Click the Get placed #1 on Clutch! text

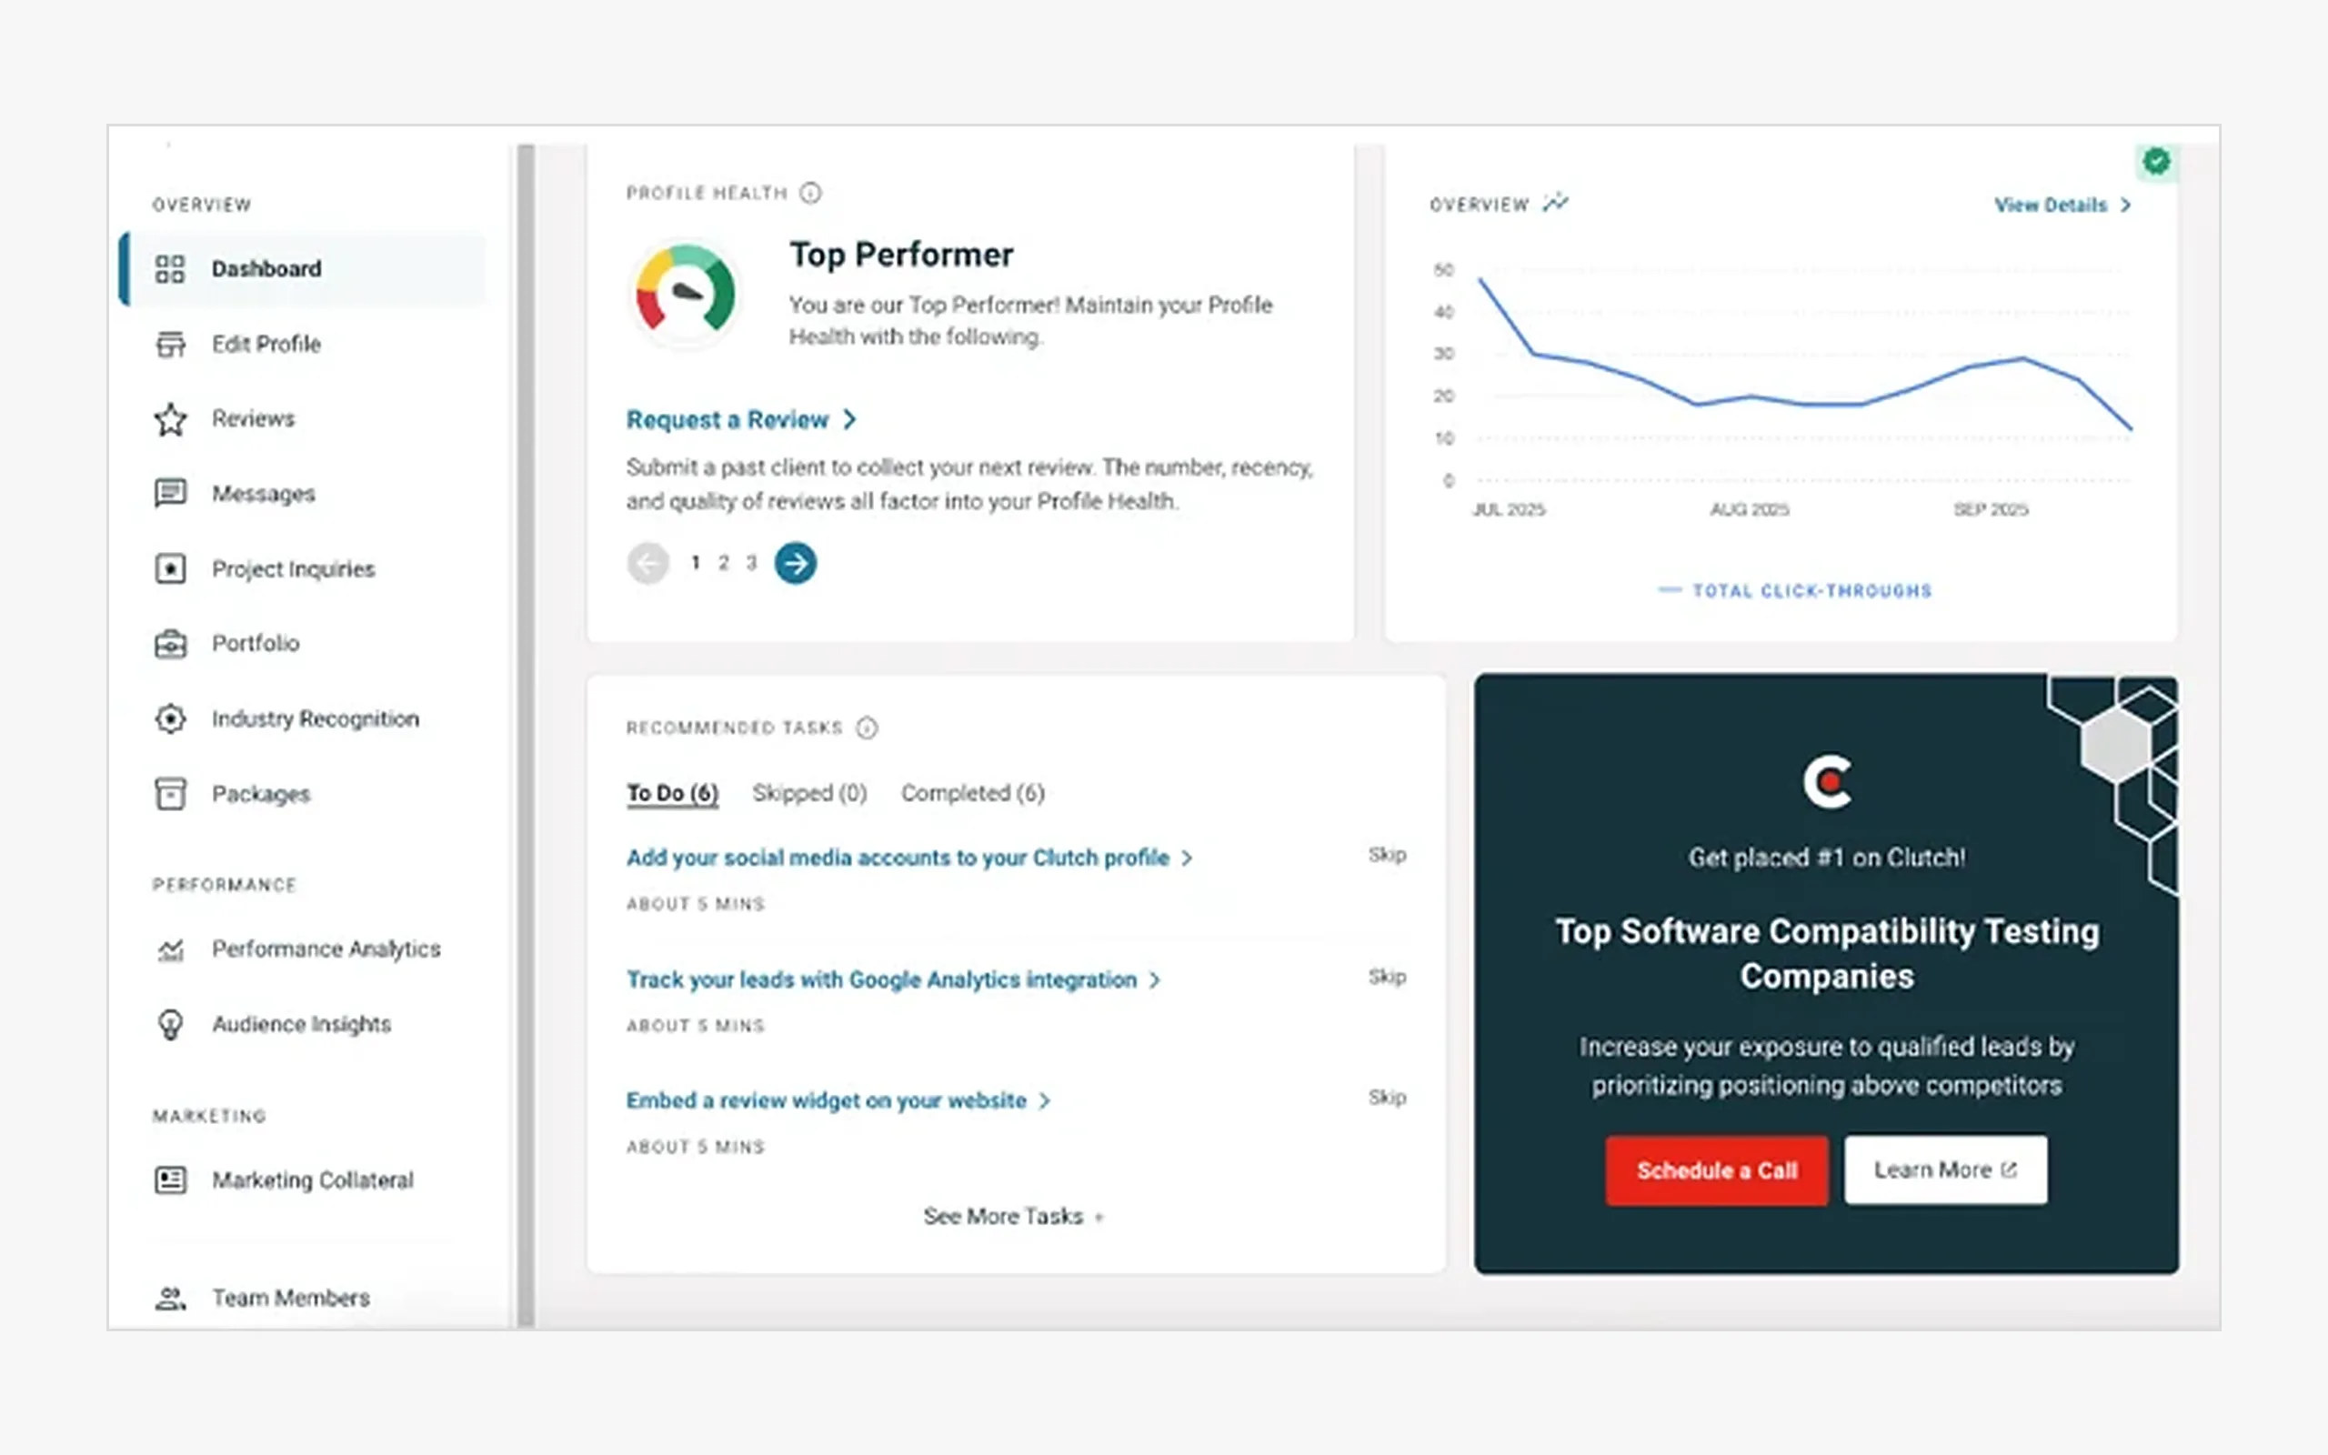pyautogui.click(x=1827, y=858)
